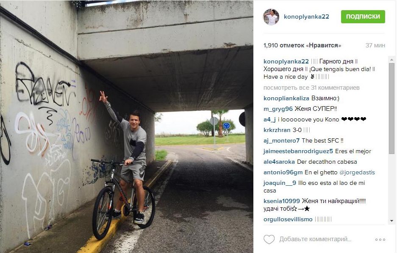Click the 37 мин timestamp
Screen dimensions: 397x253
(375, 46)
